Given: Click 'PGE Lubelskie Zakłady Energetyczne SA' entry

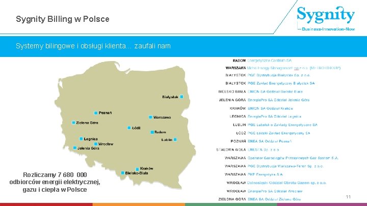Looking at the screenshot, I should click(282, 125).
